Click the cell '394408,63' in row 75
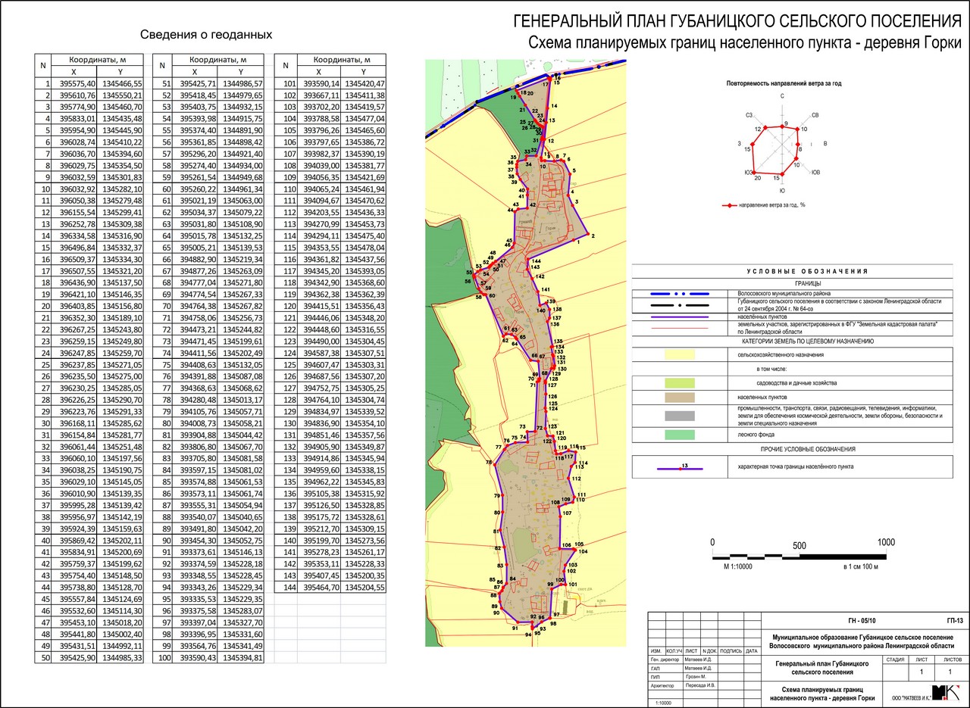This screenshot has height=708, width=970. pos(196,365)
